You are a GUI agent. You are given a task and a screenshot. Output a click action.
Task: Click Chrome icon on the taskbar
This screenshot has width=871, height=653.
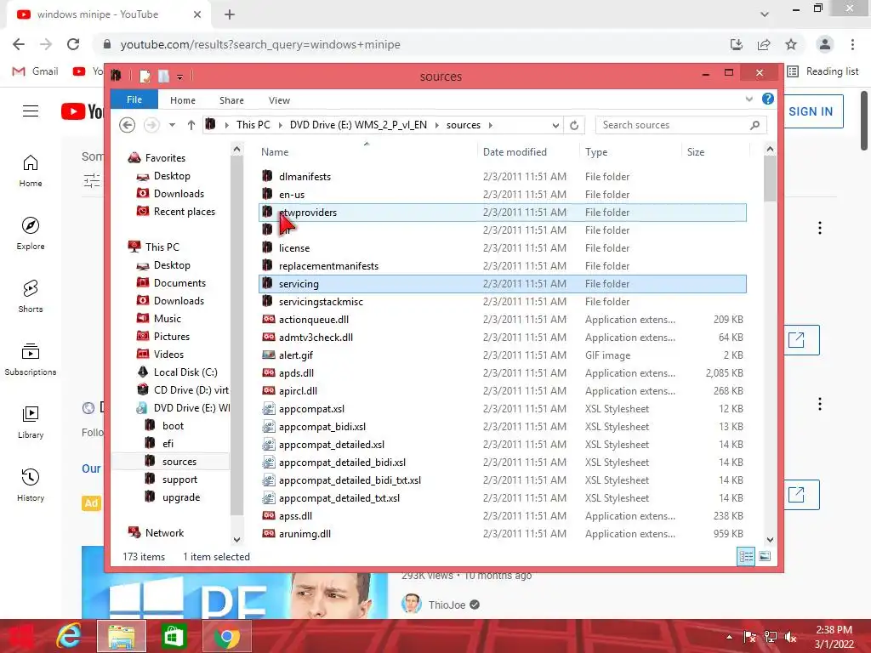226,636
